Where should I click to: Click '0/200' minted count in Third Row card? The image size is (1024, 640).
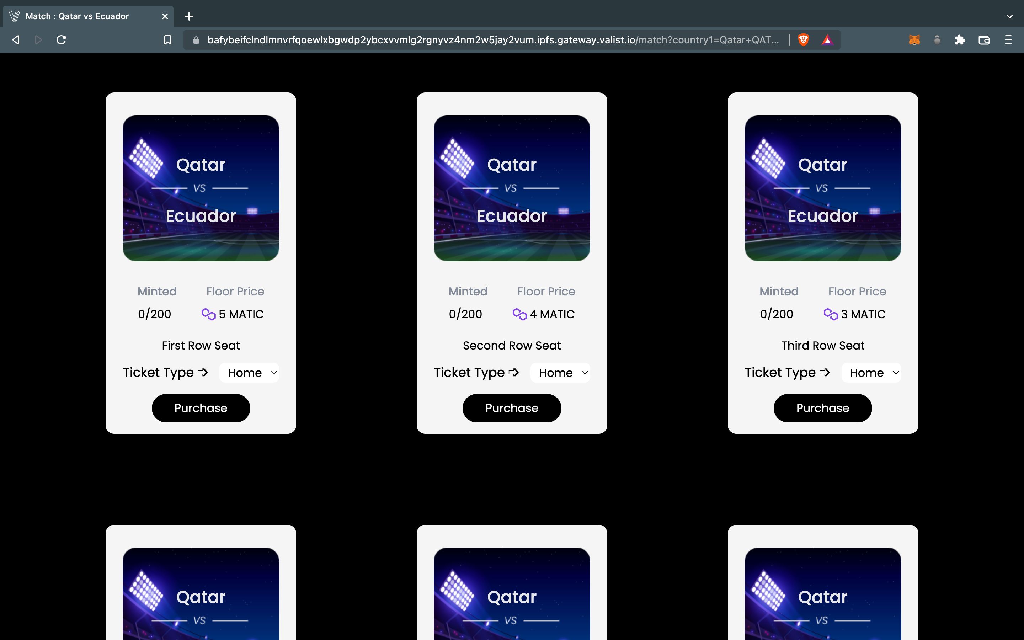(x=777, y=314)
